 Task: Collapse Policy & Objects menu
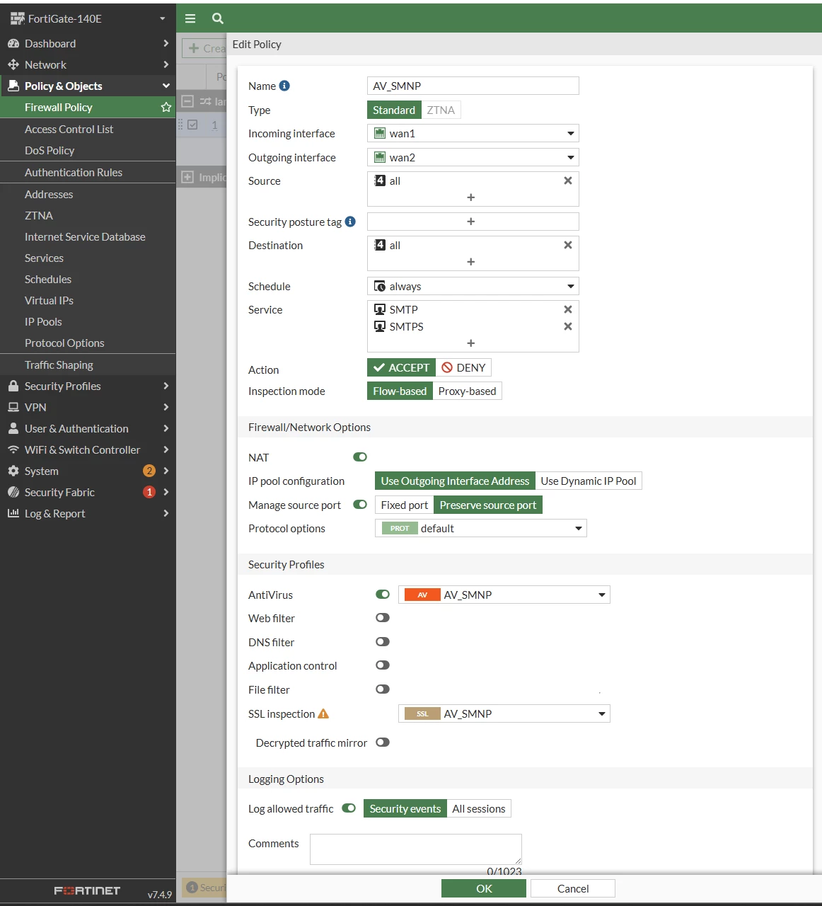(166, 86)
